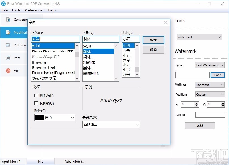Viewport: 229px width, 165px height.
Task: Open the Text Watermark type dropdown
Action: (x=210, y=65)
